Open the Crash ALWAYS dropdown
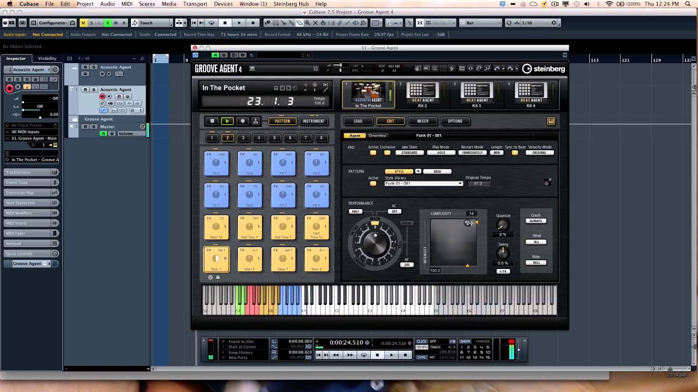Image resolution: width=698 pixels, height=392 pixels. [x=536, y=221]
